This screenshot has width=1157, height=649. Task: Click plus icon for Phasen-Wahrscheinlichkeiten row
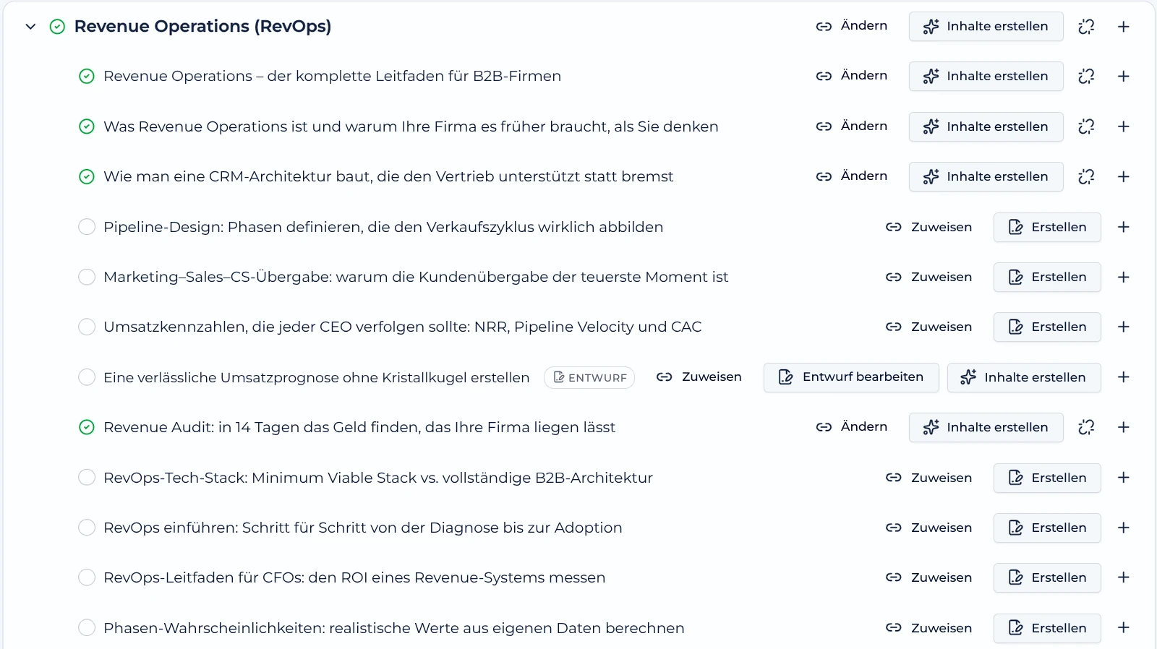(x=1124, y=628)
